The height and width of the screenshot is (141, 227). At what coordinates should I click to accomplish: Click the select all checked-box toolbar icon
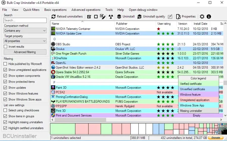click(x=89, y=17)
